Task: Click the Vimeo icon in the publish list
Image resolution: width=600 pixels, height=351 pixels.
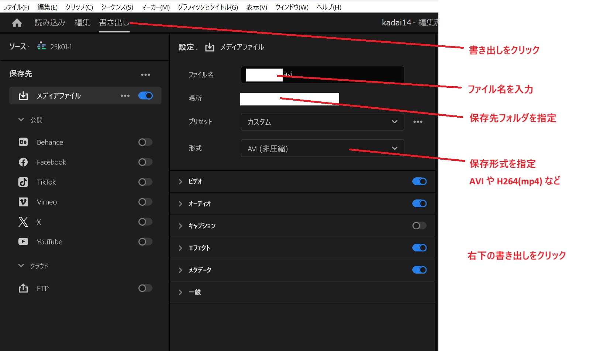Action: [x=23, y=202]
